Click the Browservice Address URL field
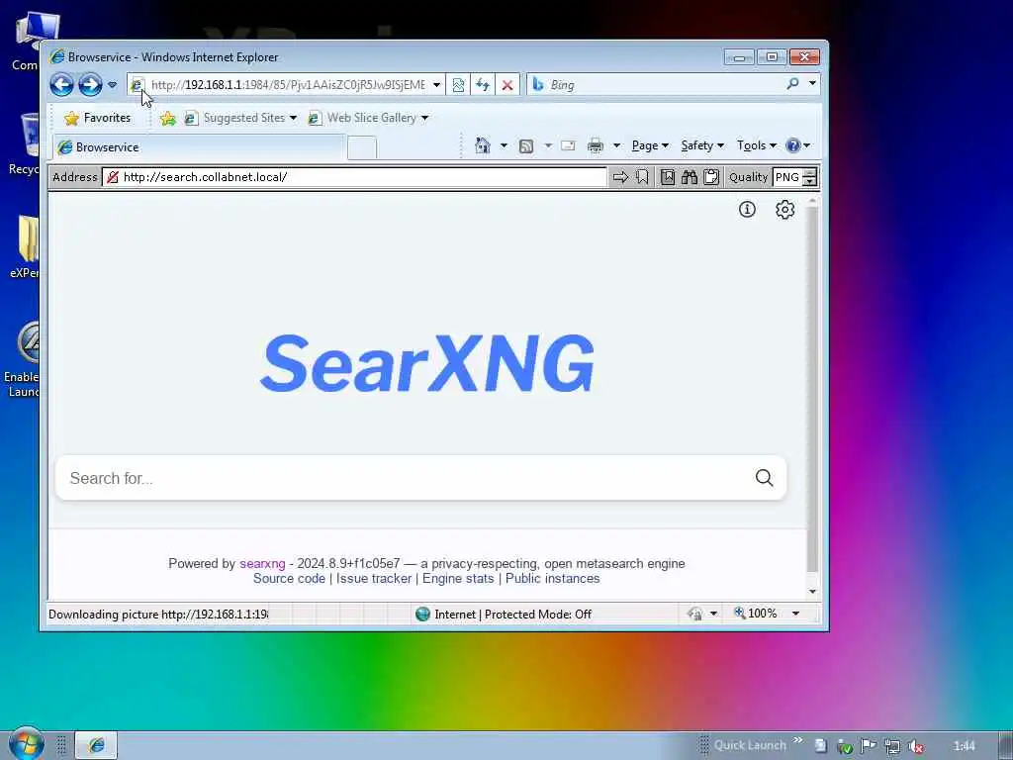1013x760 pixels. tap(354, 177)
